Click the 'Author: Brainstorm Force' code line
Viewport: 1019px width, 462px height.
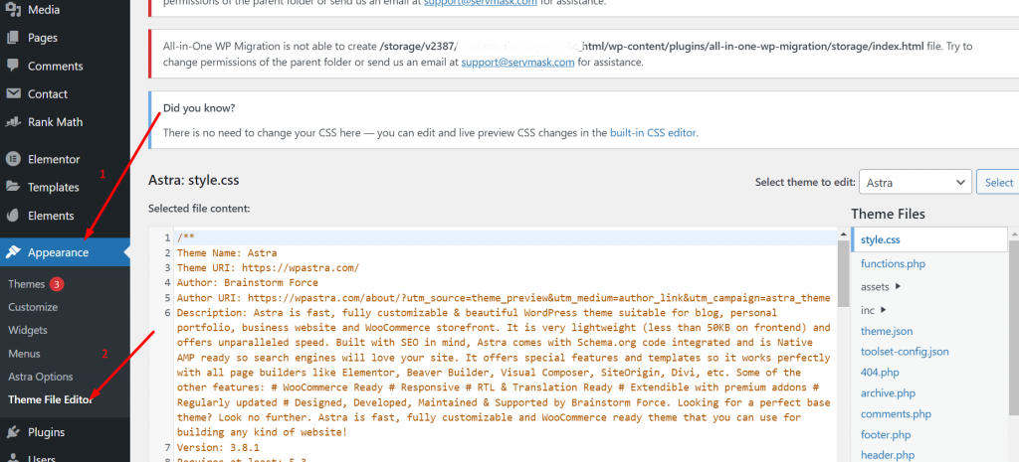(x=248, y=283)
